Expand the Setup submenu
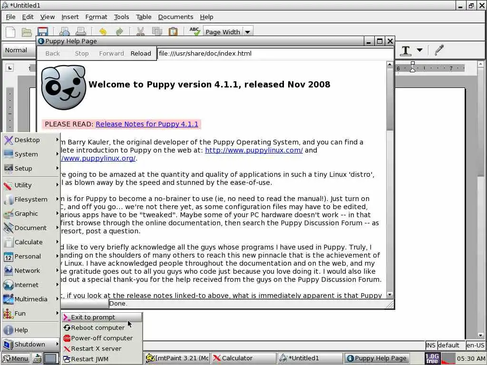The image size is (487, 365). click(x=31, y=169)
